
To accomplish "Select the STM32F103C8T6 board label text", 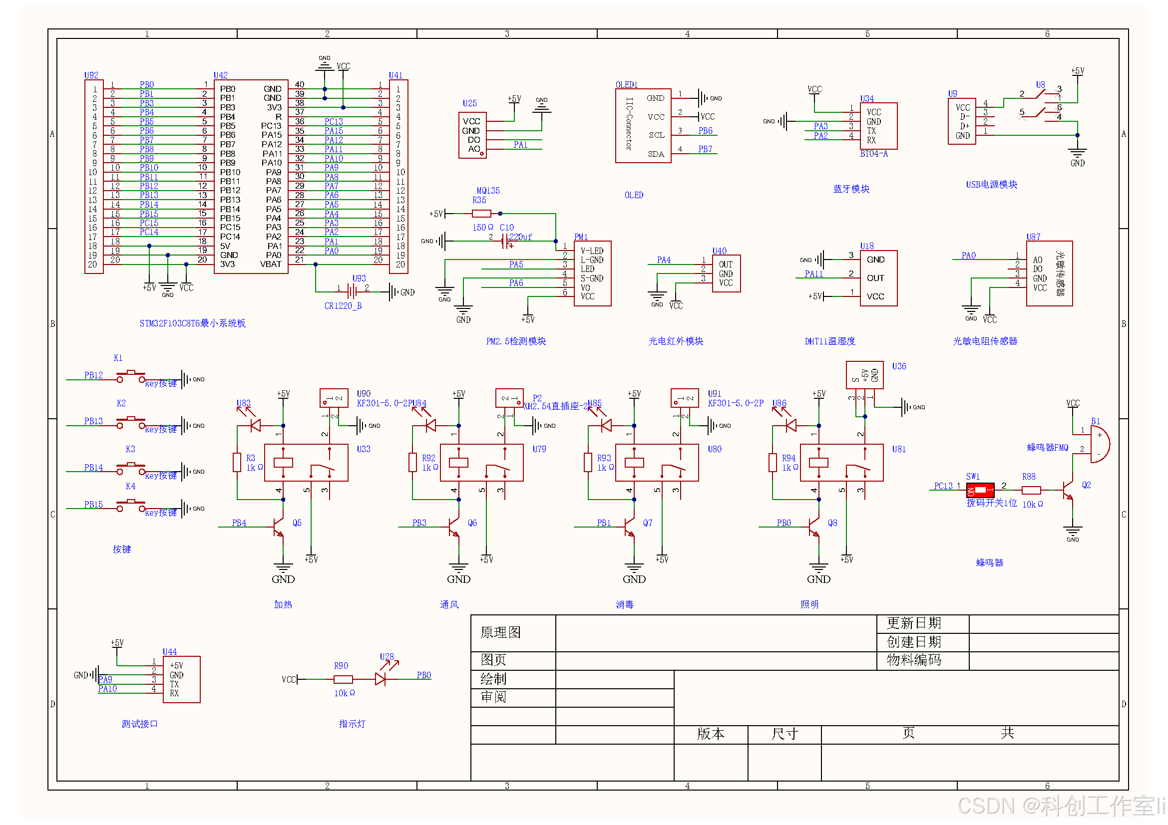I will click(x=192, y=323).
